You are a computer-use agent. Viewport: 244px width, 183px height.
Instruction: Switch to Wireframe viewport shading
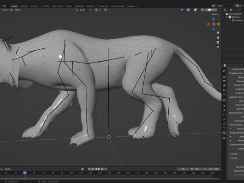pos(206,10)
